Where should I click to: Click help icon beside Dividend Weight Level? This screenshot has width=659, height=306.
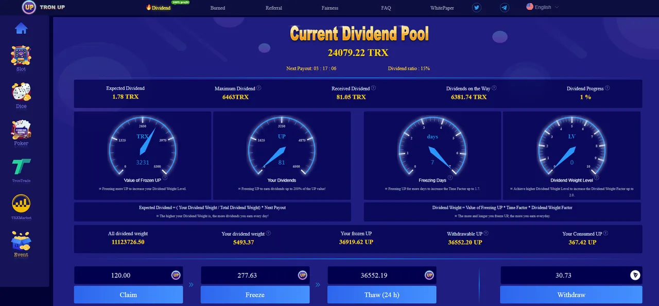[x=597, y=177]
